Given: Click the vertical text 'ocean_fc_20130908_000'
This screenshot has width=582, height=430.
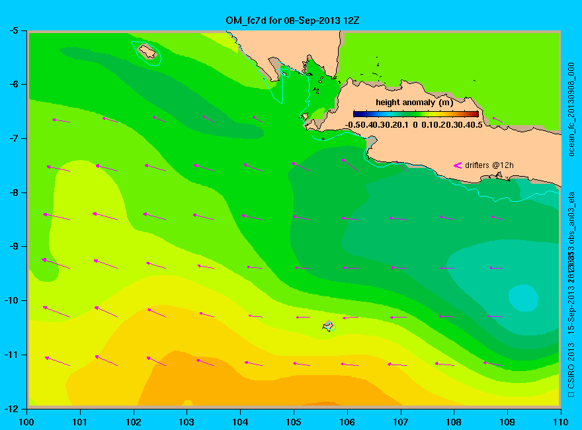Looking at the screenshot, I should 571,110.
